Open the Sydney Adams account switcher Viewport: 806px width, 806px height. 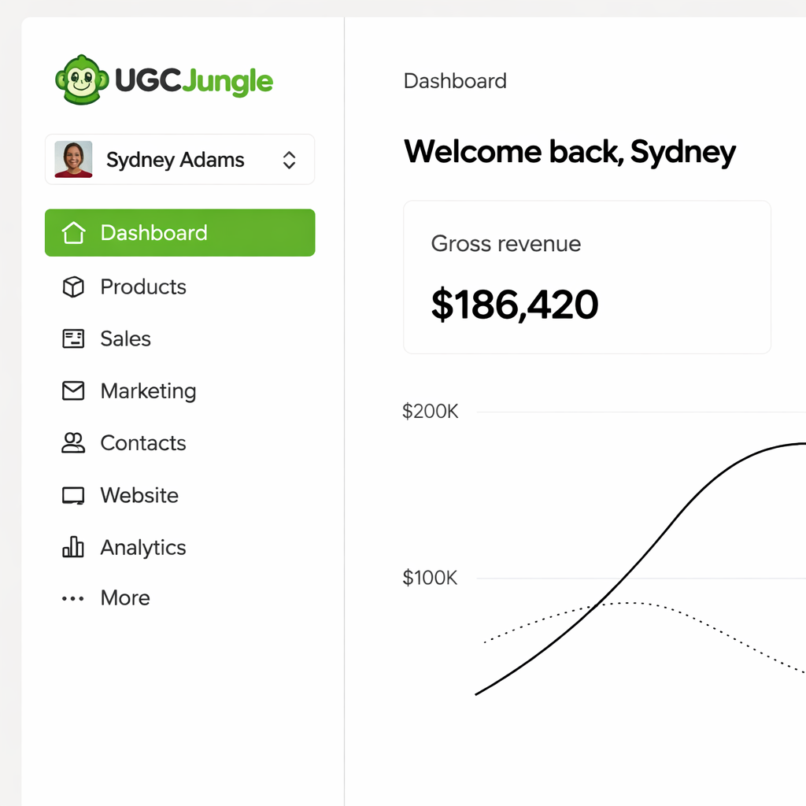pyautogui.click(x=179, y=159)
